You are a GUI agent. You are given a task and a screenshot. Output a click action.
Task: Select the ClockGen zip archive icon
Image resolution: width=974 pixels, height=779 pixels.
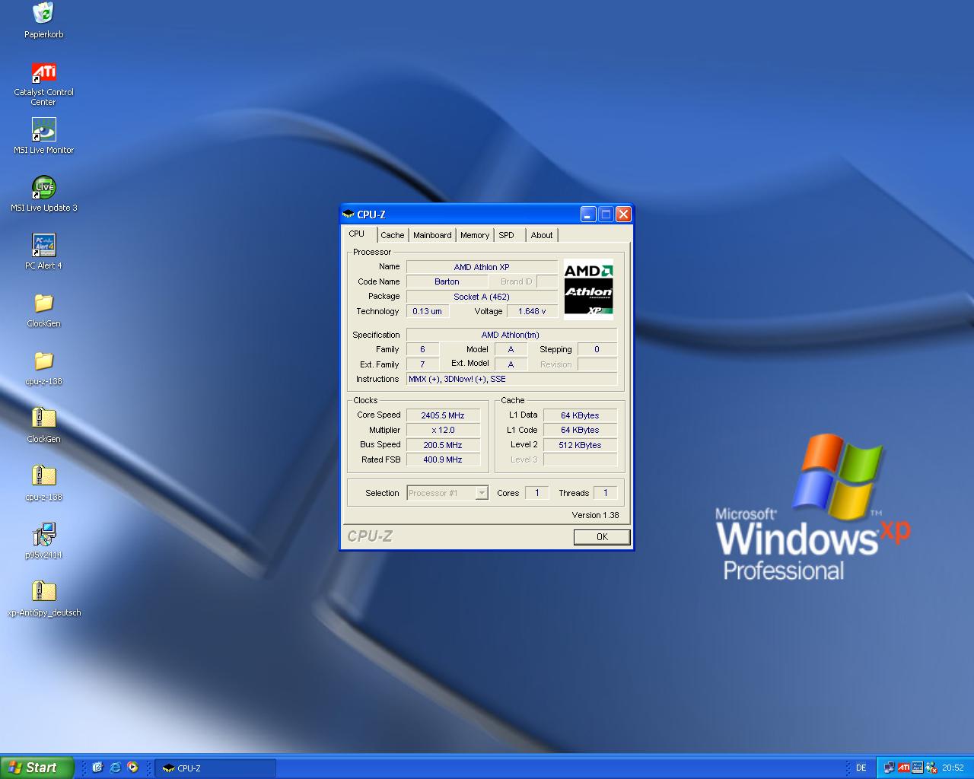(x=43, y=418)
